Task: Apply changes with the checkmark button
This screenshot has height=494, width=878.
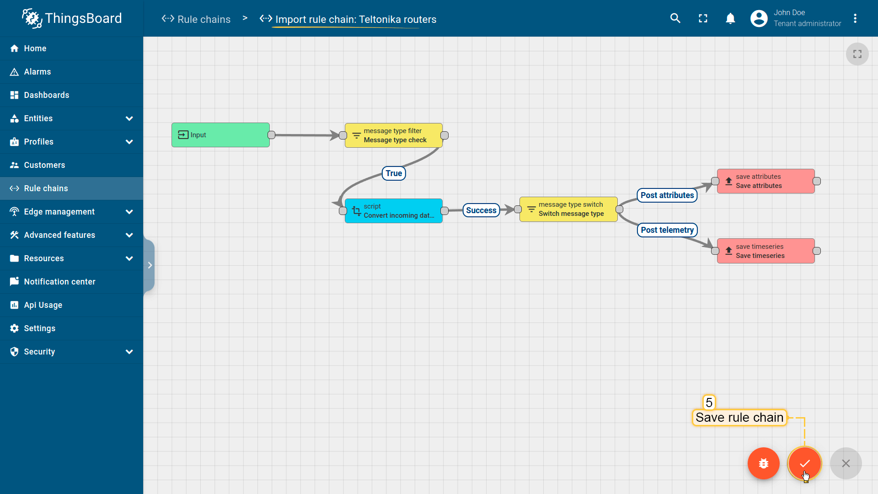Action: tap(804, 463)
